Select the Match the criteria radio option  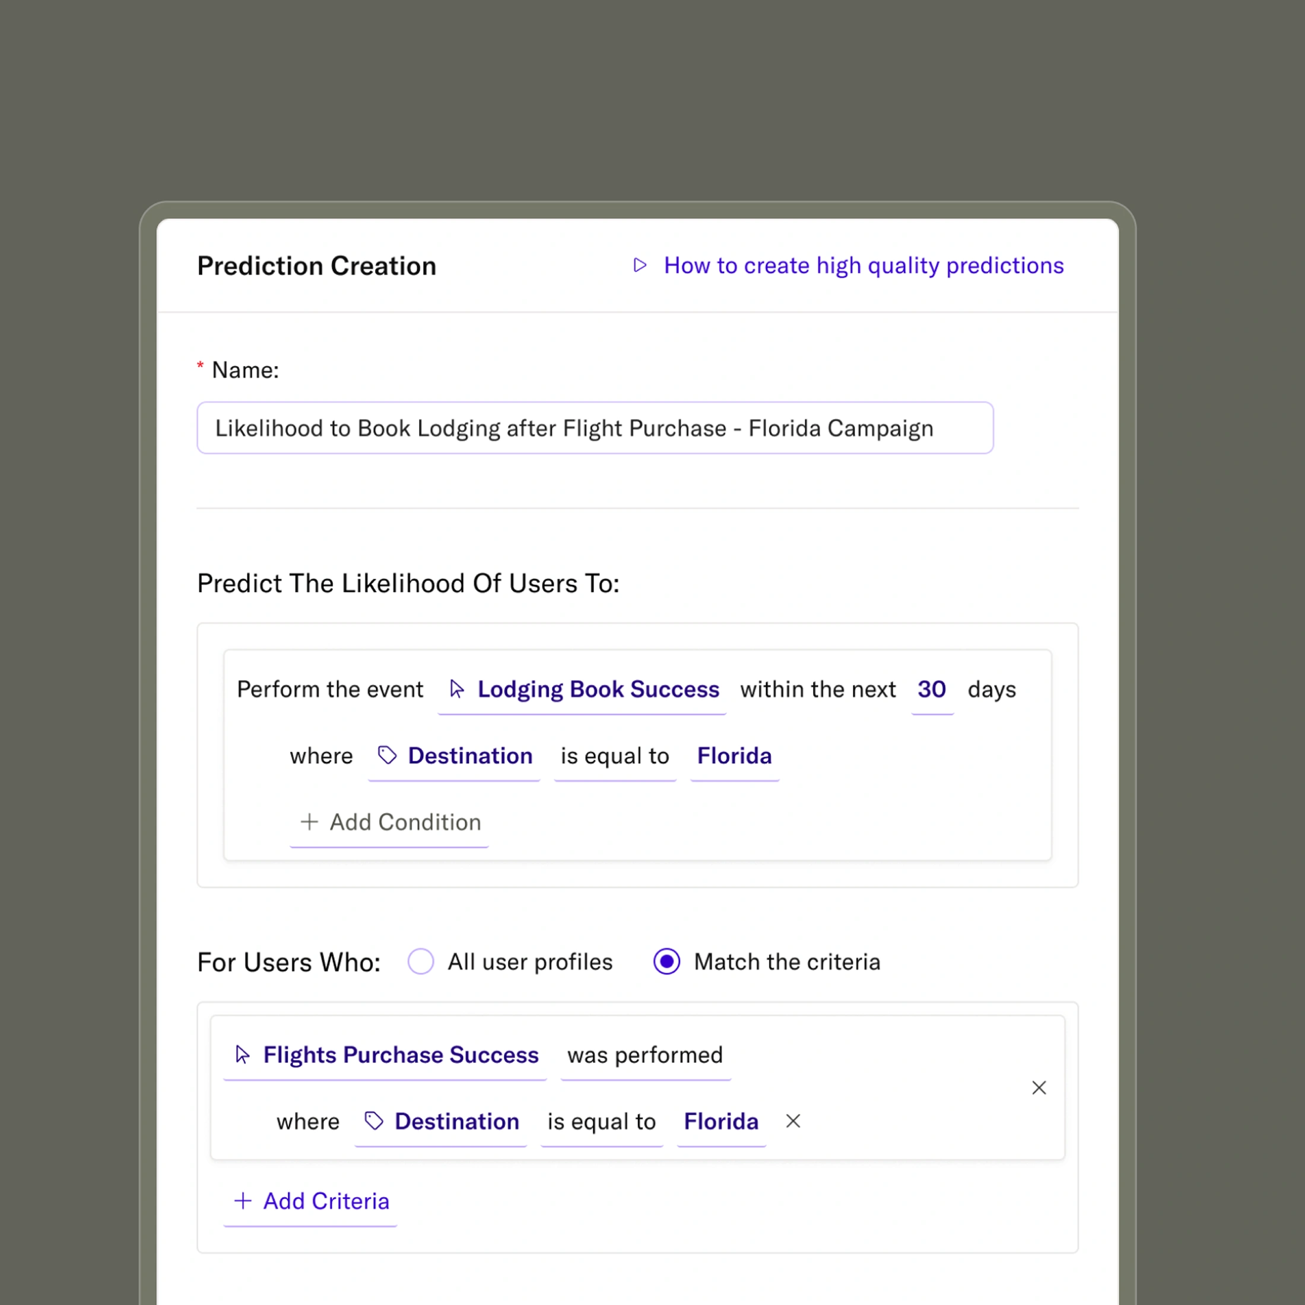pos(666,961)
